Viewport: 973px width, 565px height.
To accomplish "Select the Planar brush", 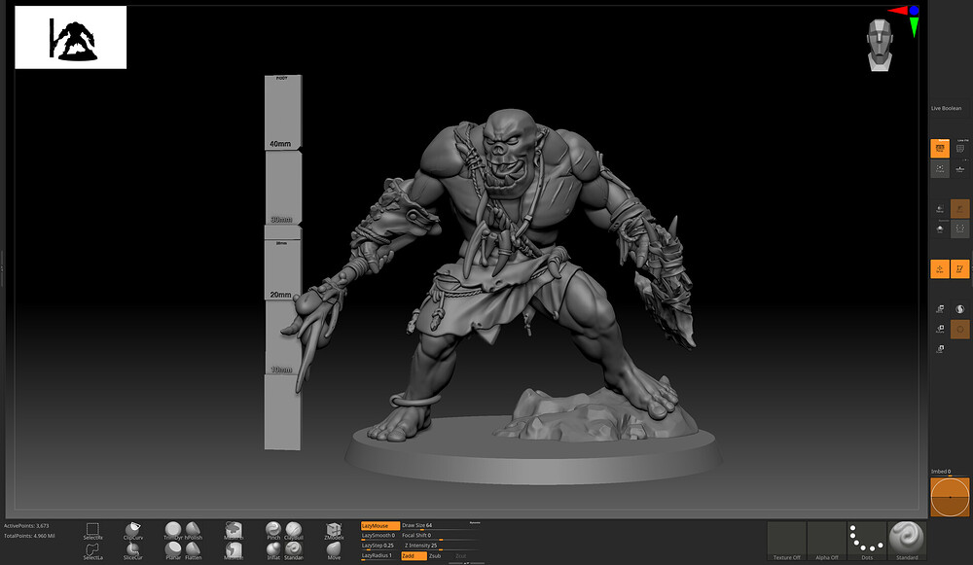I will click(x=173, y=550).
